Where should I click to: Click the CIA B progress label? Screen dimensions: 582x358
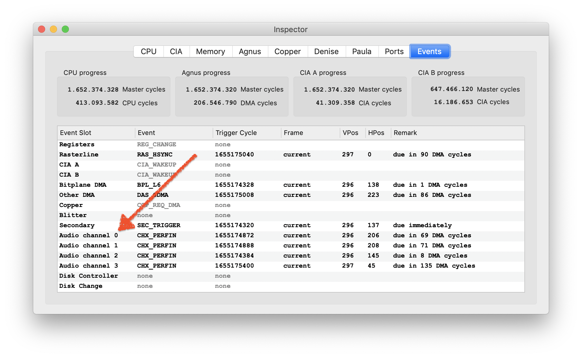coord(441,73)
